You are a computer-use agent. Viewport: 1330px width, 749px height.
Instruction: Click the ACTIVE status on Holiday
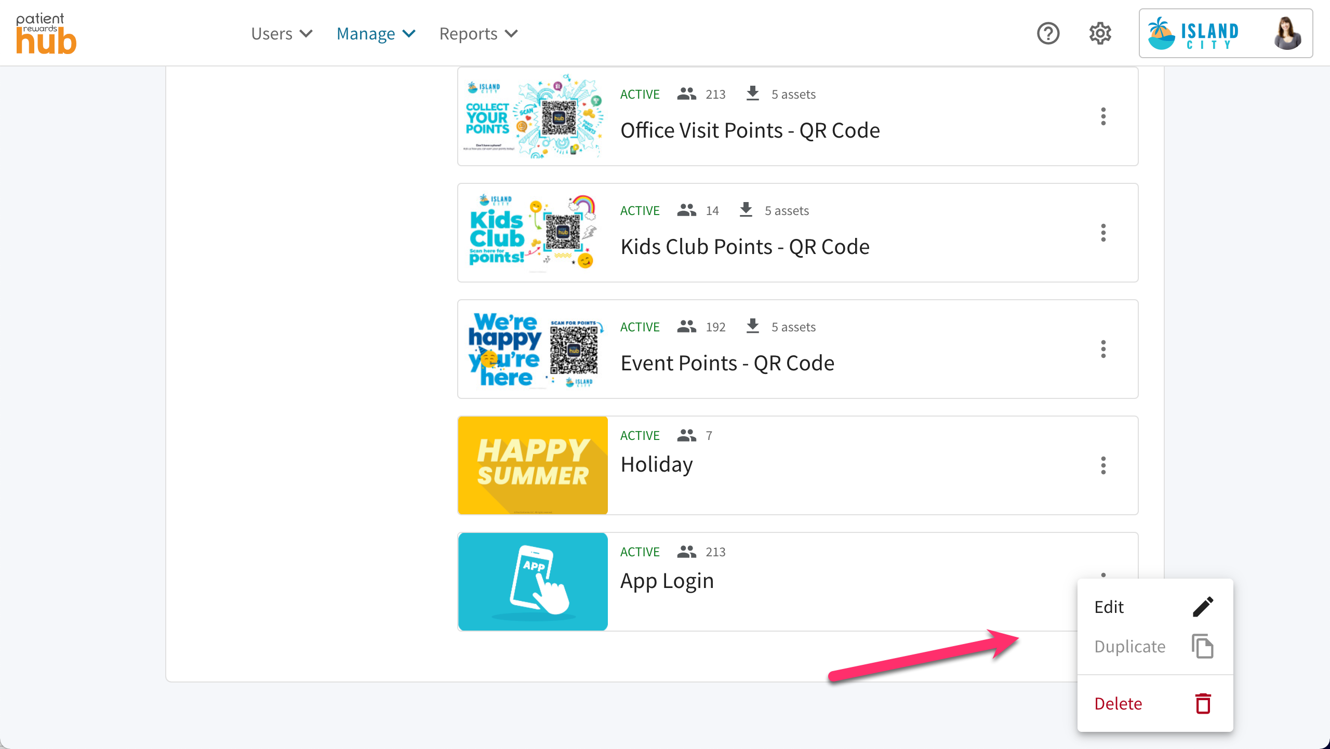640,436
